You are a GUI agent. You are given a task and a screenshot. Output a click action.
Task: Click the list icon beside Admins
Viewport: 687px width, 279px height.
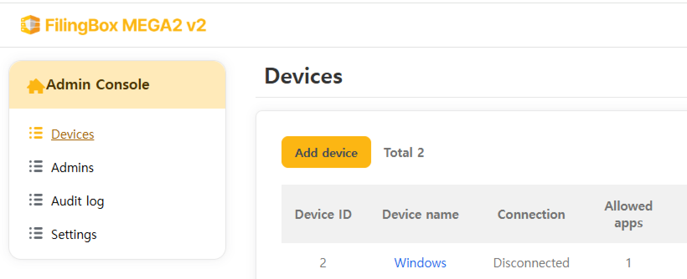tap(36, 167)
